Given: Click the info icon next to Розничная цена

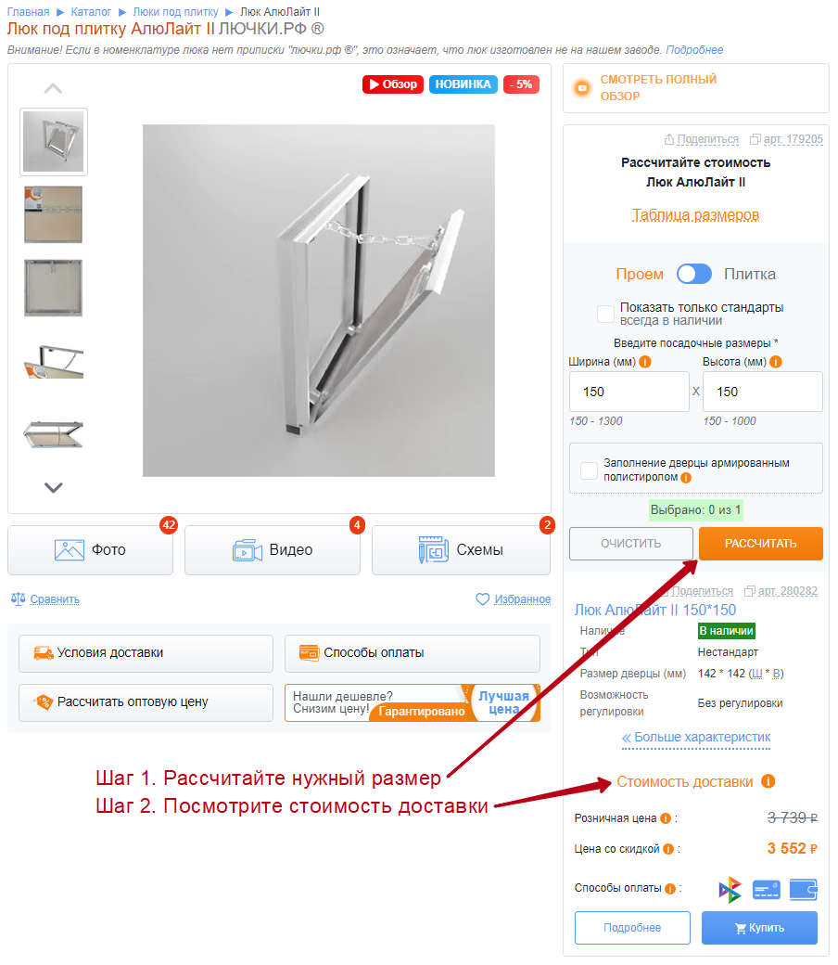Looking at the screenshot, I should coord(666,818).
